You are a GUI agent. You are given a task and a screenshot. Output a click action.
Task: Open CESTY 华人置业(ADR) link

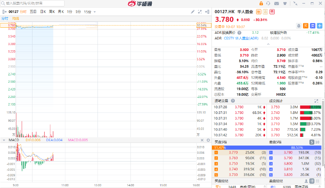click(x=241, y=39)
